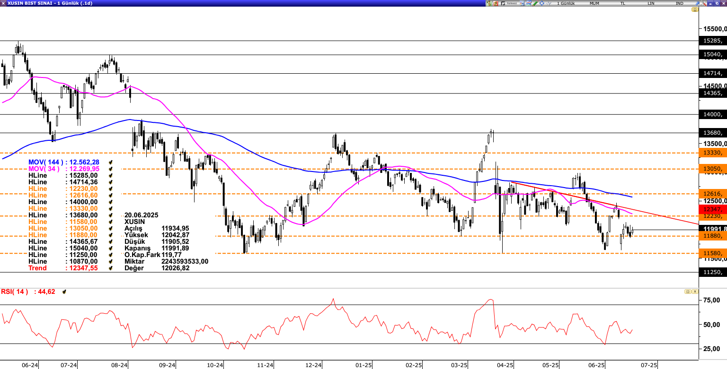Open the 1 Günlük period selector
This screenshot has width=727, height=369.
566,3
